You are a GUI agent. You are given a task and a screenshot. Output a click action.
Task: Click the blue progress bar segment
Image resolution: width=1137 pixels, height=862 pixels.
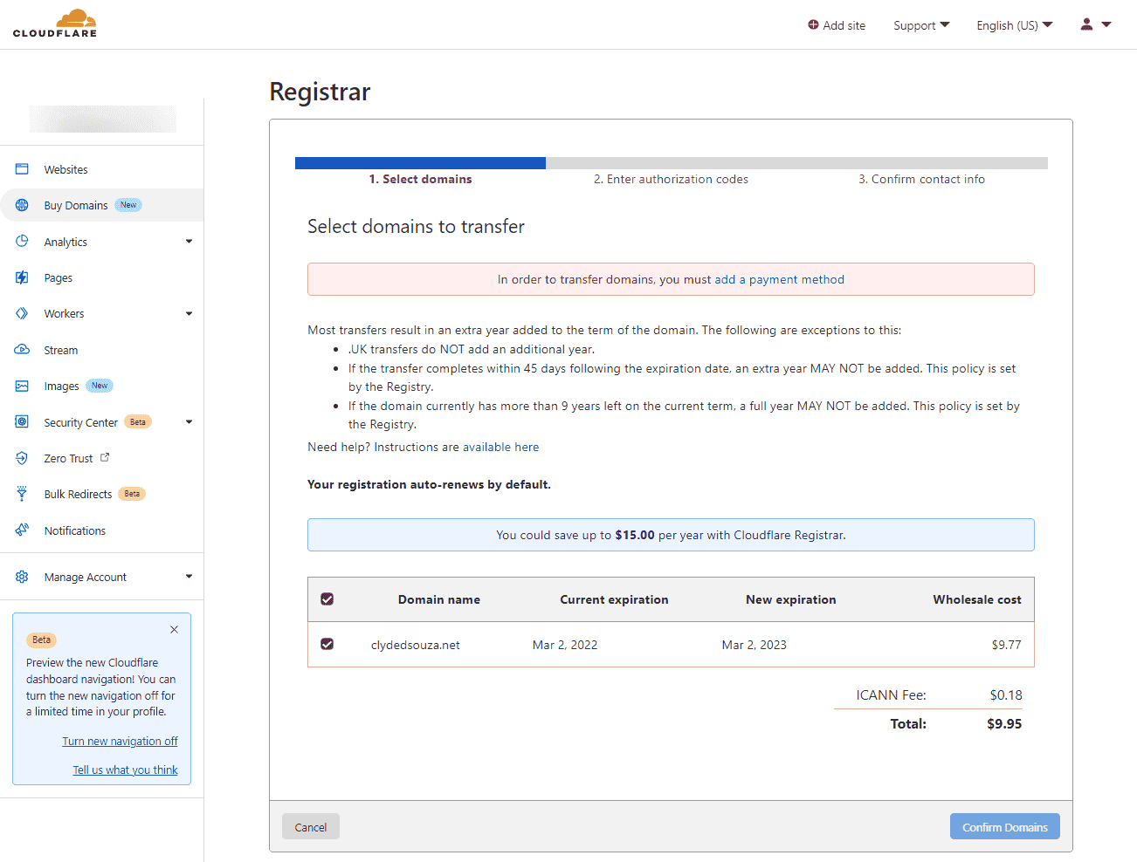(x=420, y=163)
